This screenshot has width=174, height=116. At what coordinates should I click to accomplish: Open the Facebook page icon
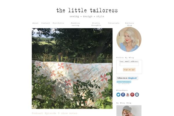123,95
